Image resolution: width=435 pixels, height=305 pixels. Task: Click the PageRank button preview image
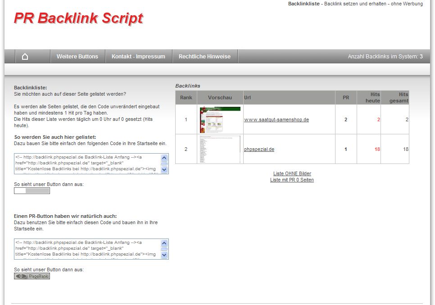(32, 276)
